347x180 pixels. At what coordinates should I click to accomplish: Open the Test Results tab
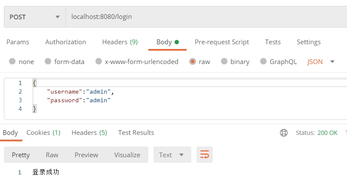(136, 133)
